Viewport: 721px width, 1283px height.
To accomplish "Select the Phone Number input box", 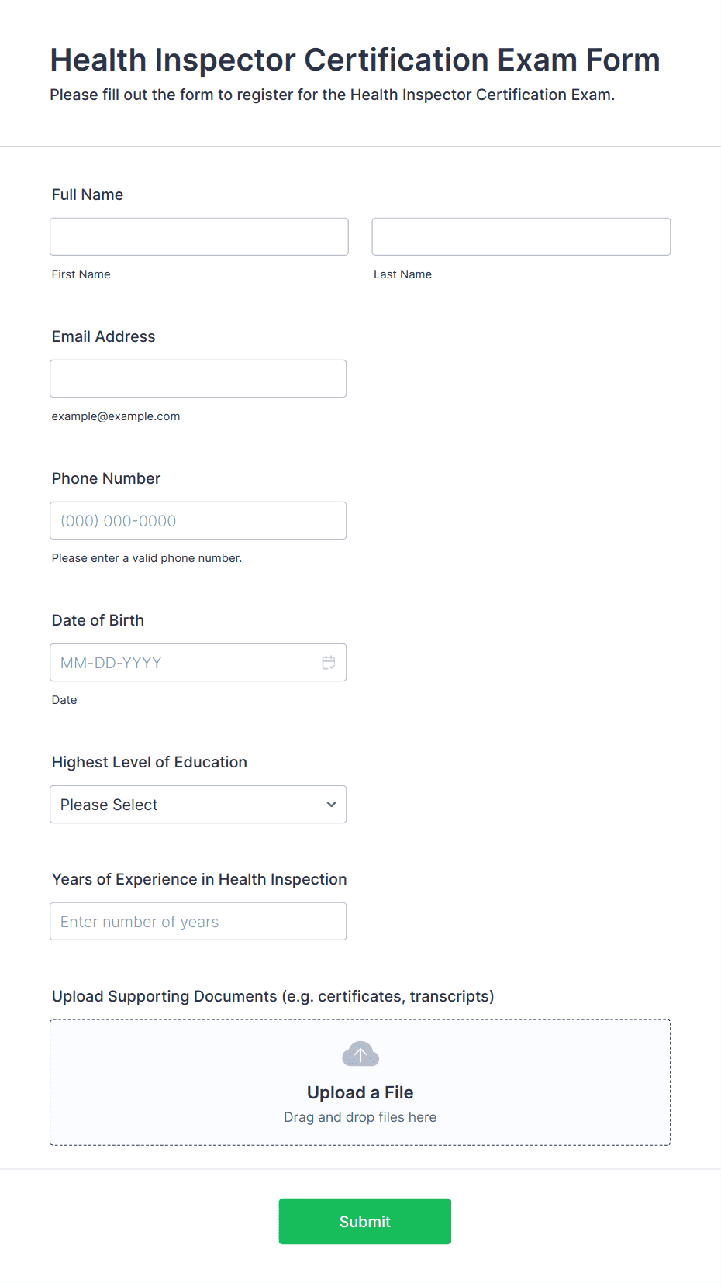I will point(198,521).
